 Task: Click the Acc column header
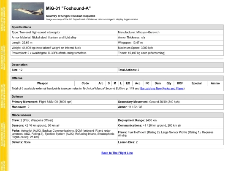click(138, 83)
